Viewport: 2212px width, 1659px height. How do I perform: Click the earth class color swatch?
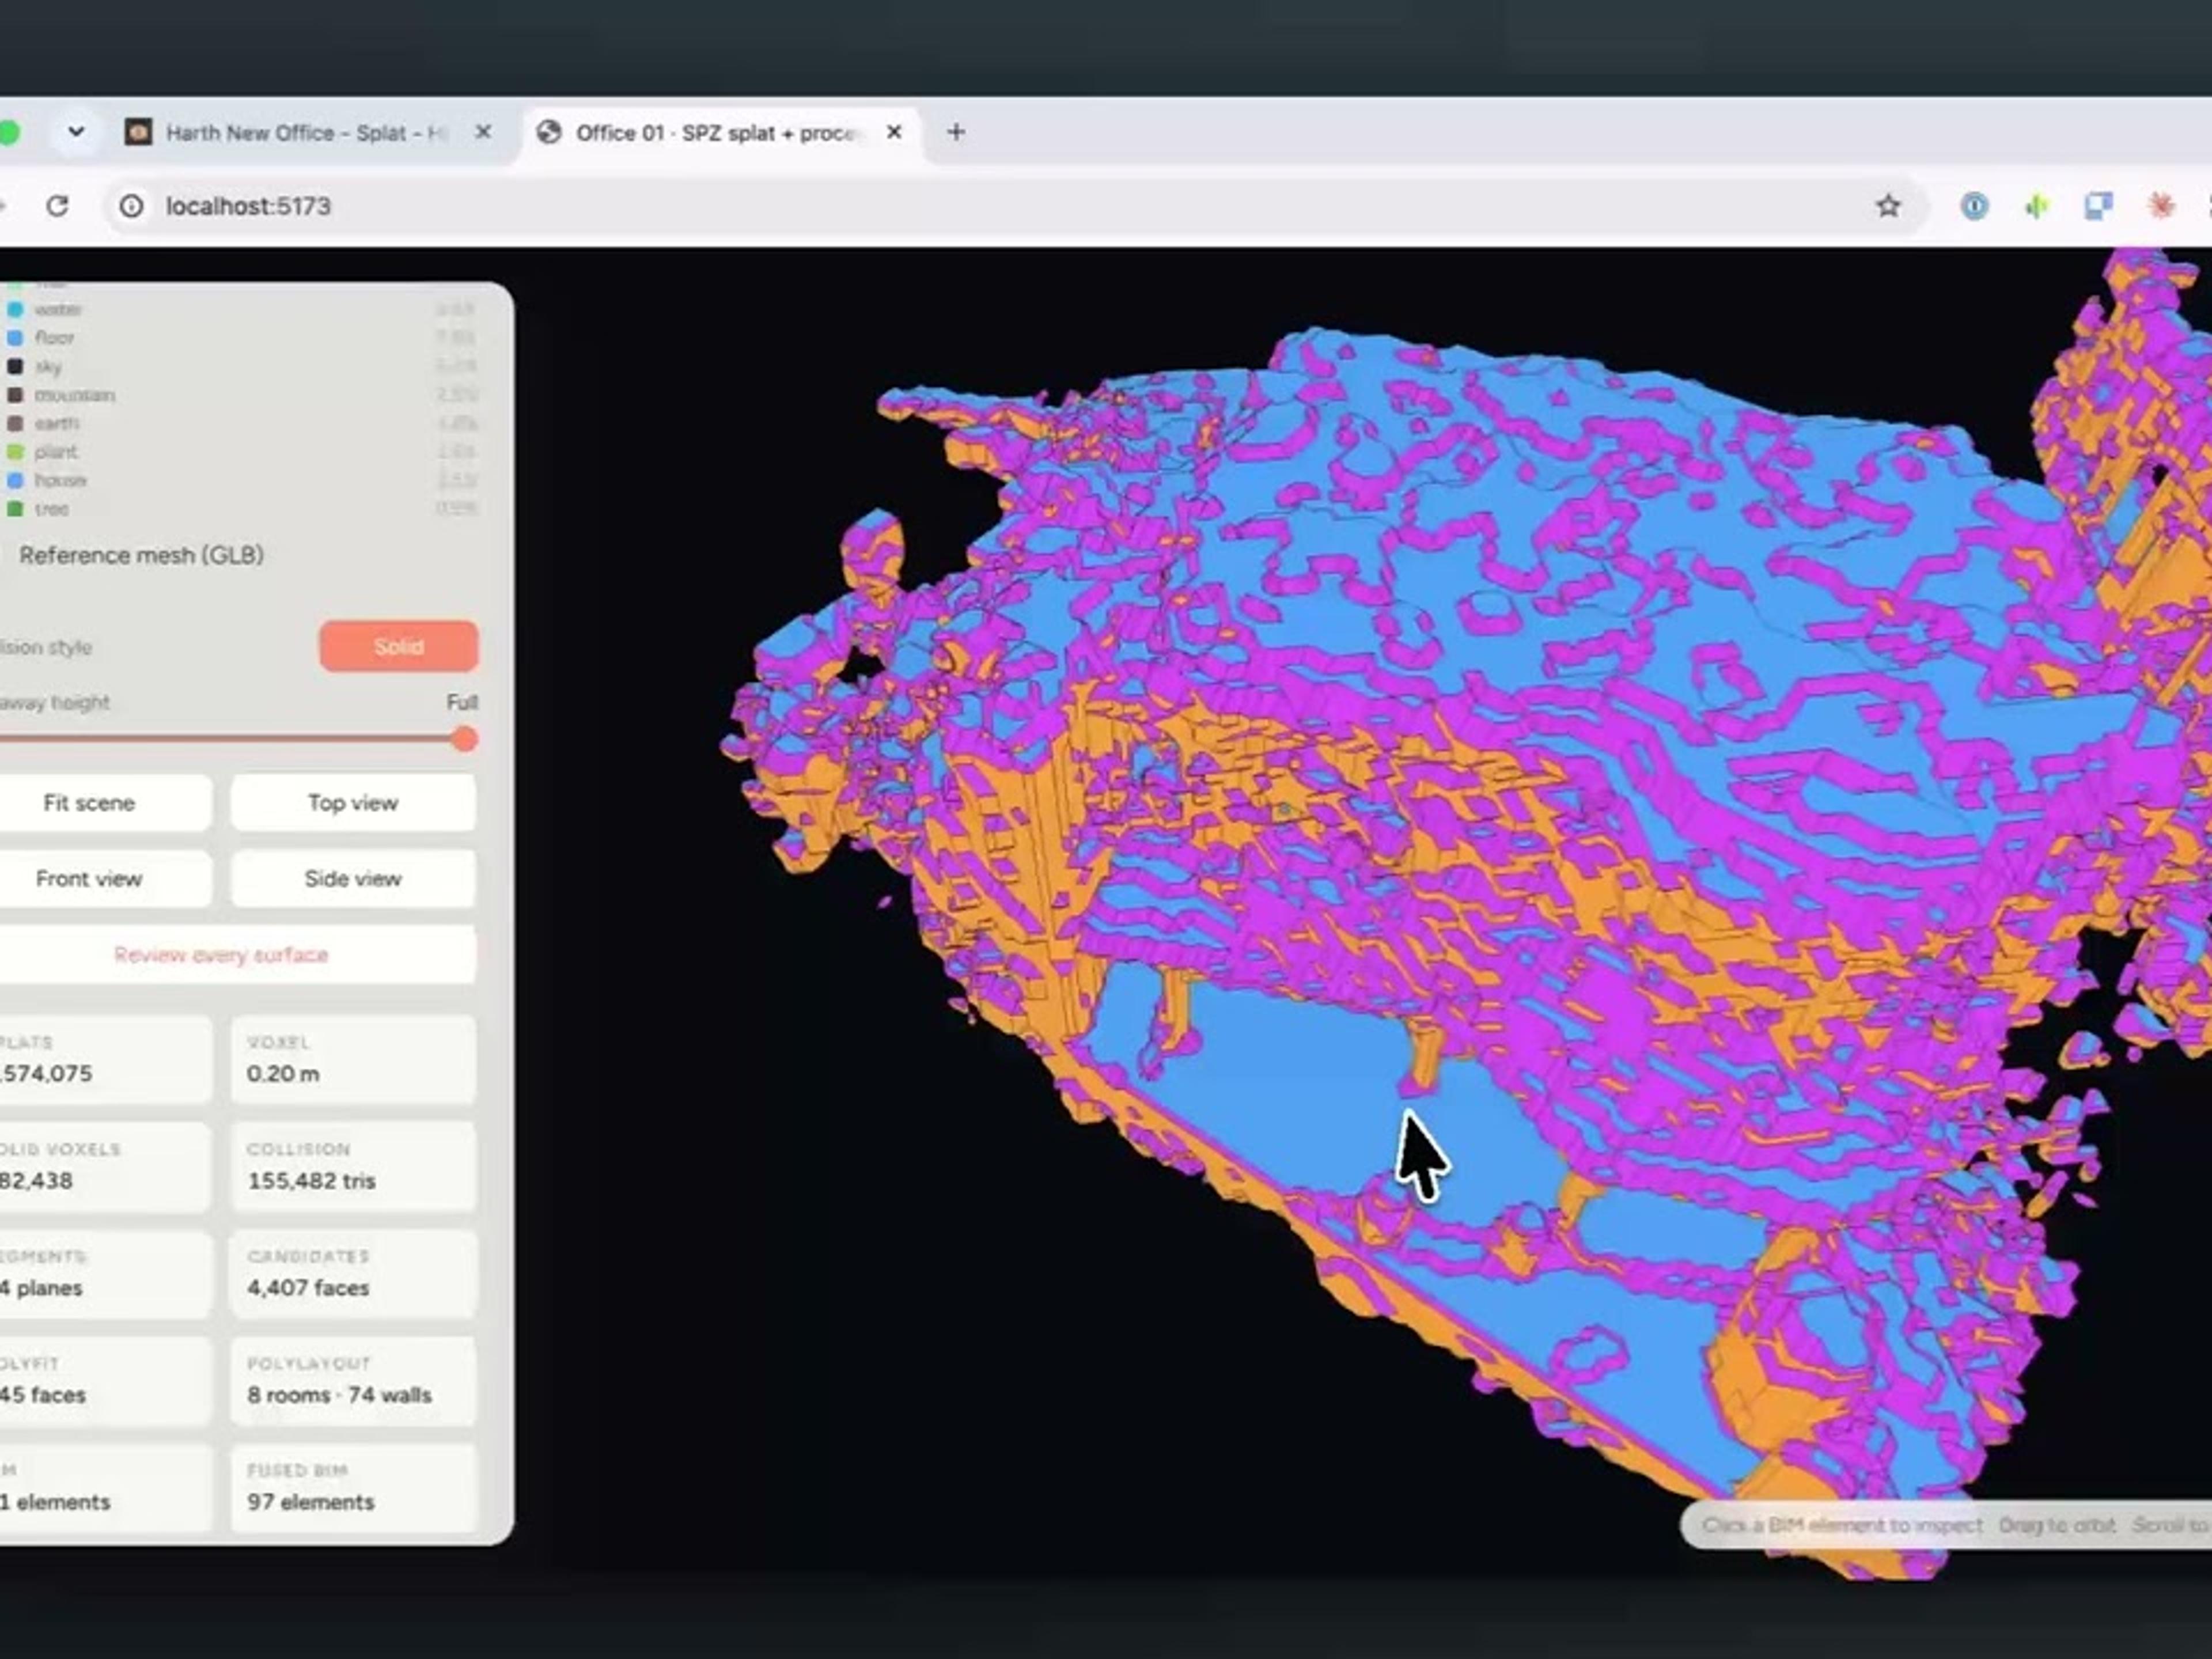pos(15,423)
